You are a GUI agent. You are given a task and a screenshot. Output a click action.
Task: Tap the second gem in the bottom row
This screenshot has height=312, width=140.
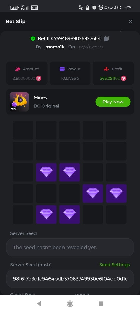pos(69,214)
